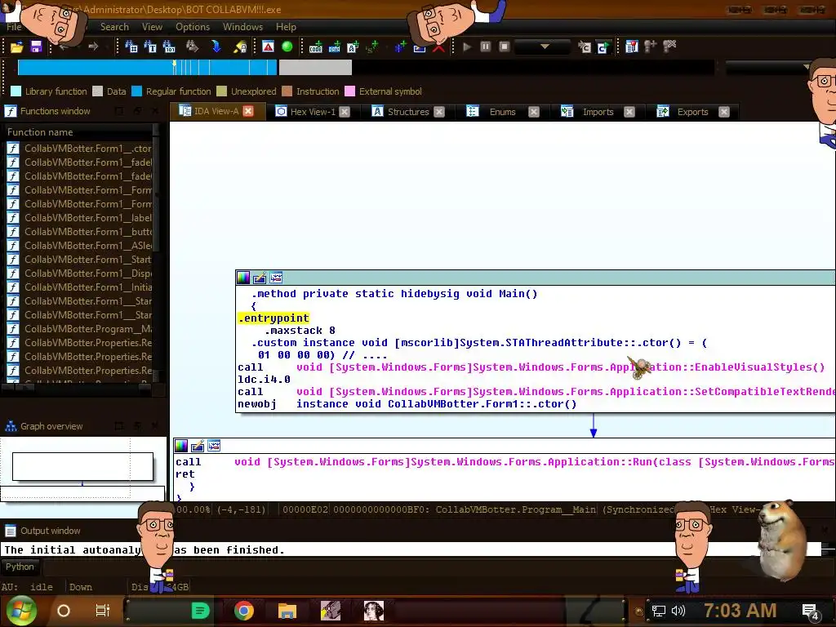Screen dimensions: 836x627
Task: Convert to data with DATA plus icon
Action: click(334, 47)
